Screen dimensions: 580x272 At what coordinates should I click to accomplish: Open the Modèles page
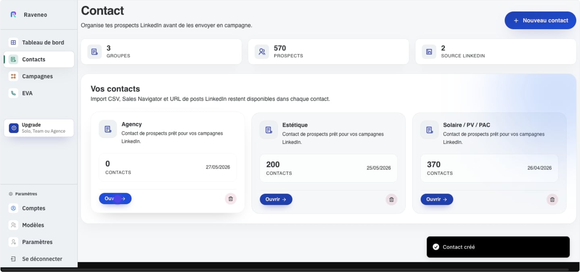tap(39, 225)
